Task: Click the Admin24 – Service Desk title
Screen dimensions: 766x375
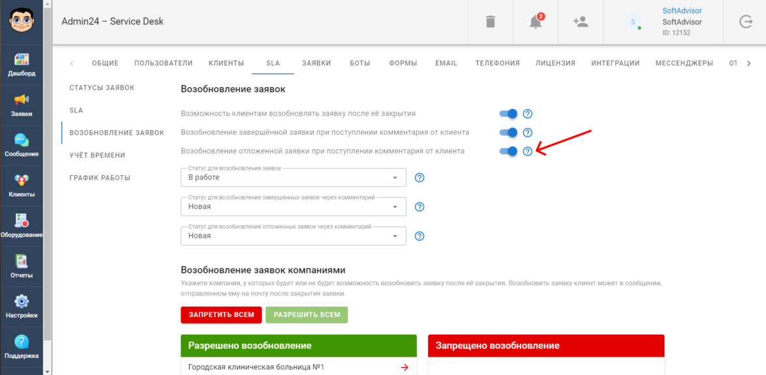Action: coord(112,21)
